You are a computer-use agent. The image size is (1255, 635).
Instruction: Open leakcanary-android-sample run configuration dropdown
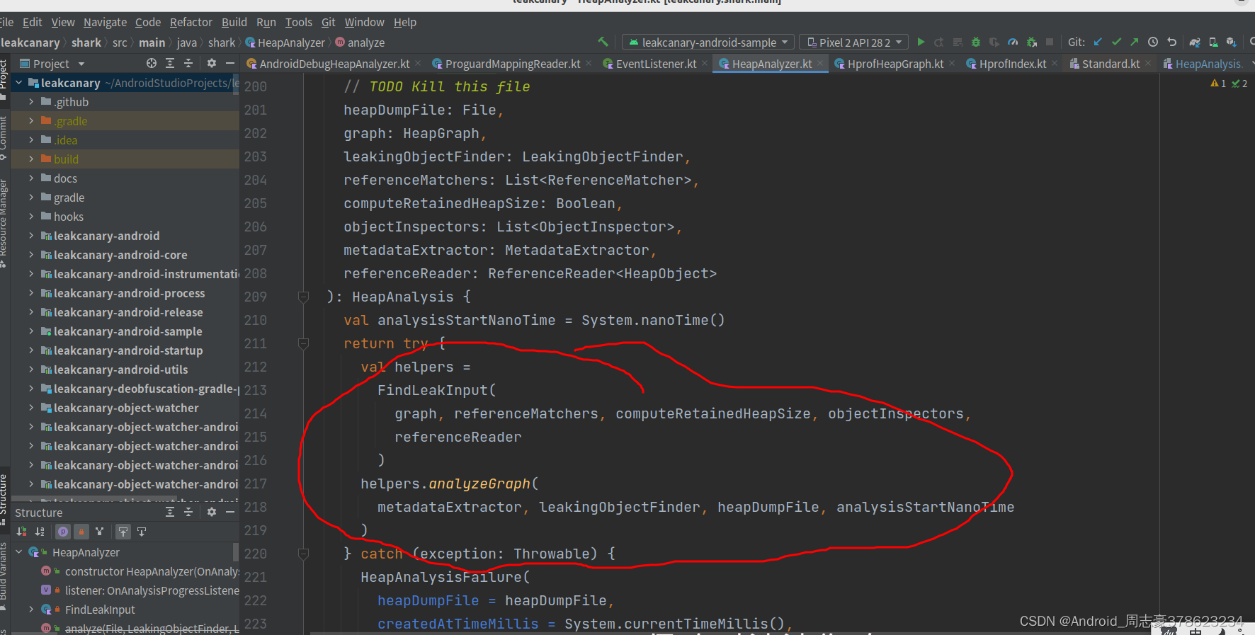pyautogui.click(x=708, y=42)
